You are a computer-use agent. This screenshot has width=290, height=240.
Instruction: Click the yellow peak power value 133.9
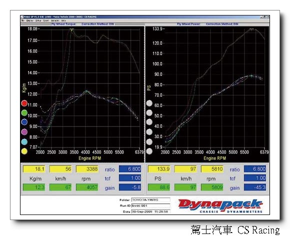coord(159,169)
